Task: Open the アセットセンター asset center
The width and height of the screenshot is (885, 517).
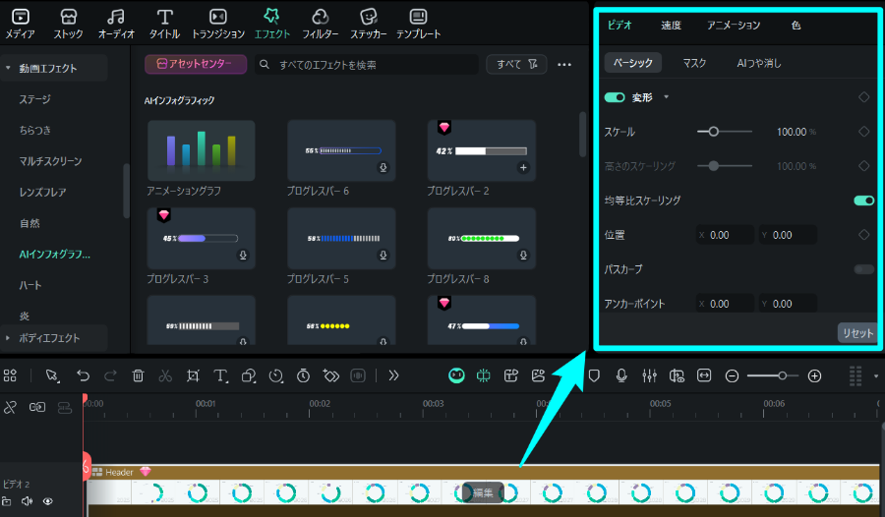Action: click(x=196, y=64)
